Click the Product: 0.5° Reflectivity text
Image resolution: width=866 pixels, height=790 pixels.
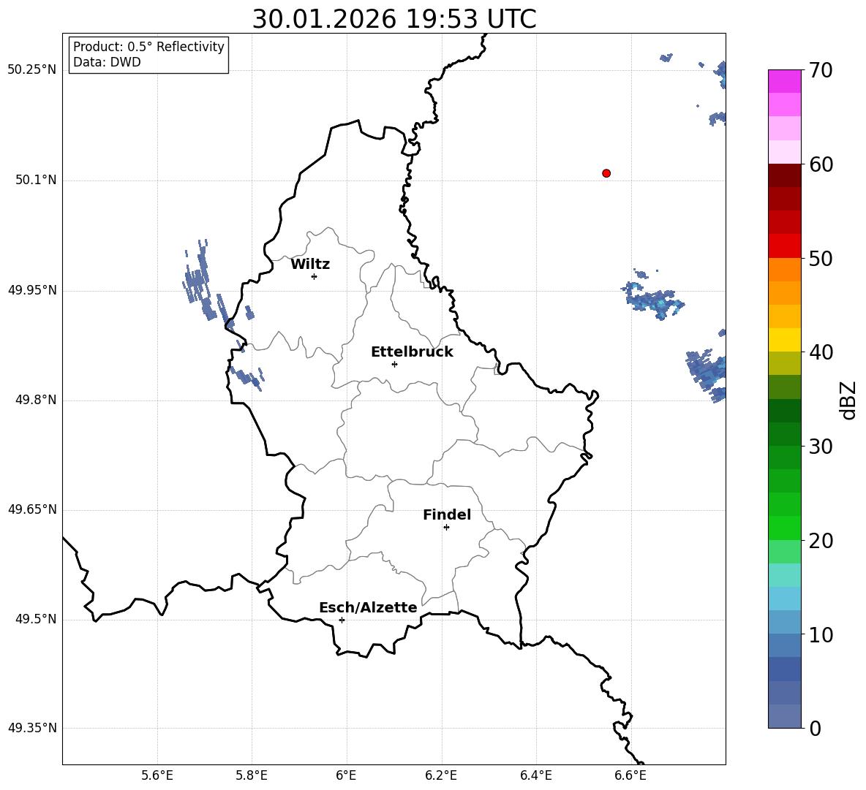click(x=148, y=47)
